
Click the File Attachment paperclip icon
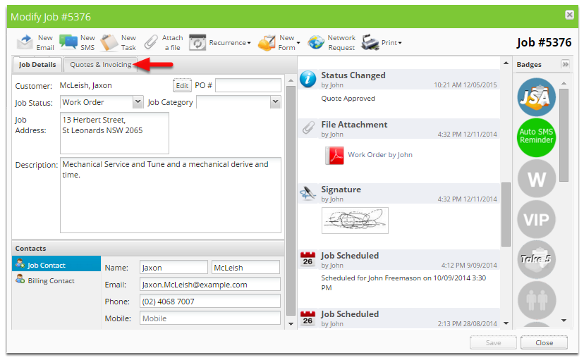tap(308, 128)
